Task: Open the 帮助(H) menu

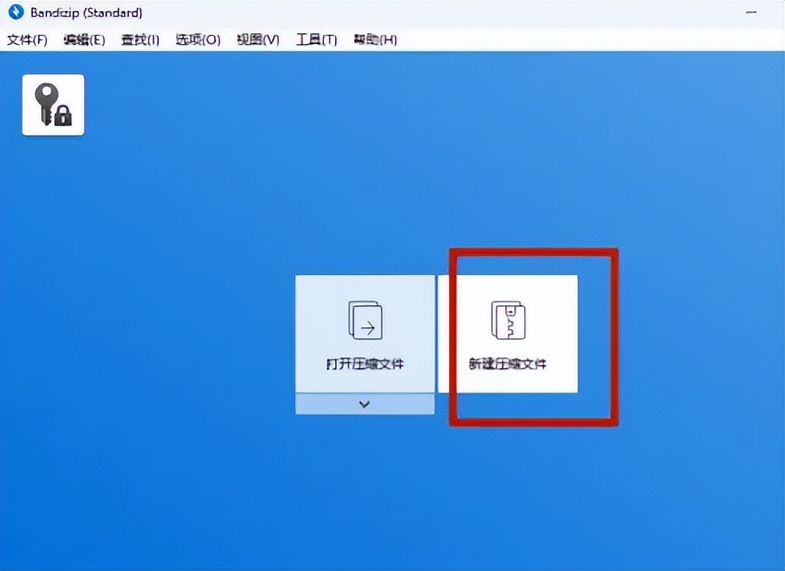Action: coord(375,39)
